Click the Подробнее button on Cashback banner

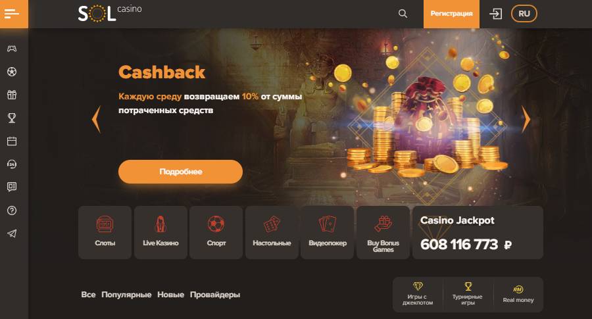tap(180, 172)
